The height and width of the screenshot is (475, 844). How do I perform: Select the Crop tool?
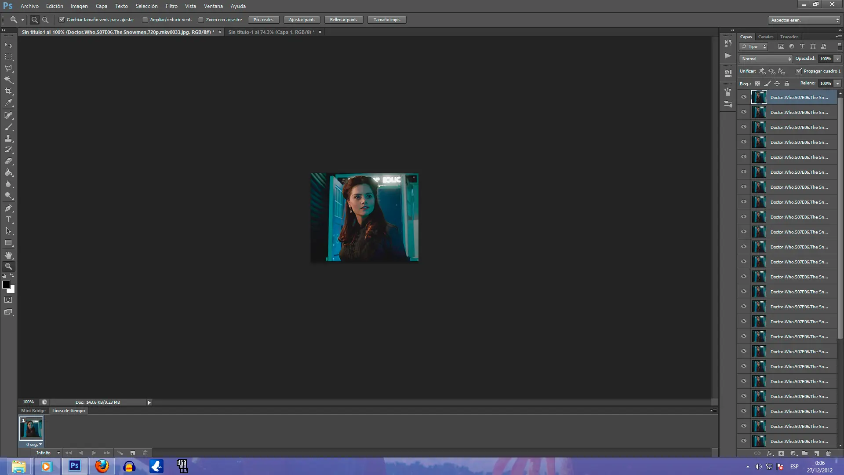[8, 91]
